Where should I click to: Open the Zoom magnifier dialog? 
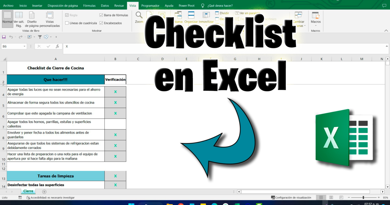139,17
